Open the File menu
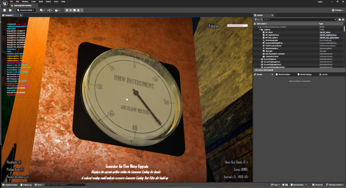The width and height of the screenshot is (346, 188). pos(11,2)
